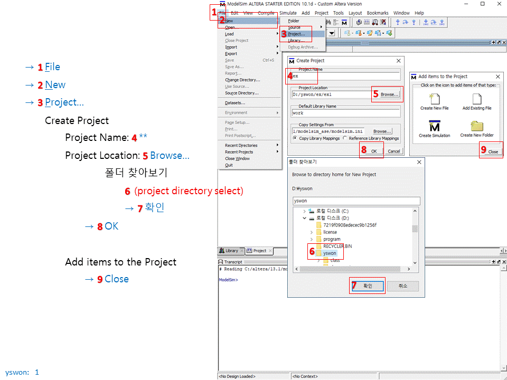
Task: Expand the 로컬 디스크 (C:) drive node
Action: [304, 211]
